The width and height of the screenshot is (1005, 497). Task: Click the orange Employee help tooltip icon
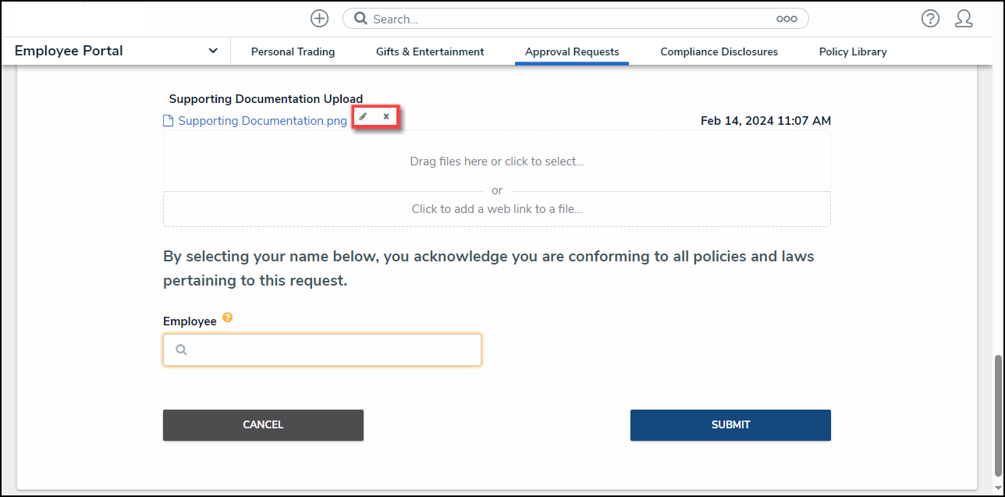(x=227, y=318)
